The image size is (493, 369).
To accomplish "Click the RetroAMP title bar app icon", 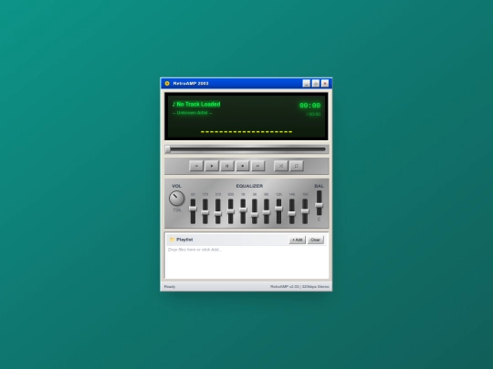I will tap(167, 84).
